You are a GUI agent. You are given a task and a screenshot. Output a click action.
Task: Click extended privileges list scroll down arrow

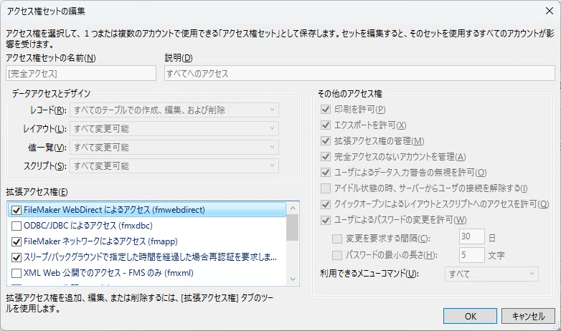[x=293, y=279]
